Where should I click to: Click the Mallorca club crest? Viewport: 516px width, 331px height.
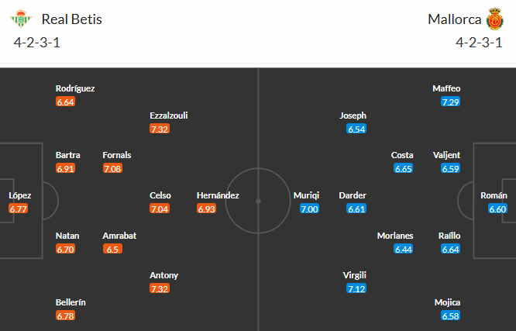[496, 19]
